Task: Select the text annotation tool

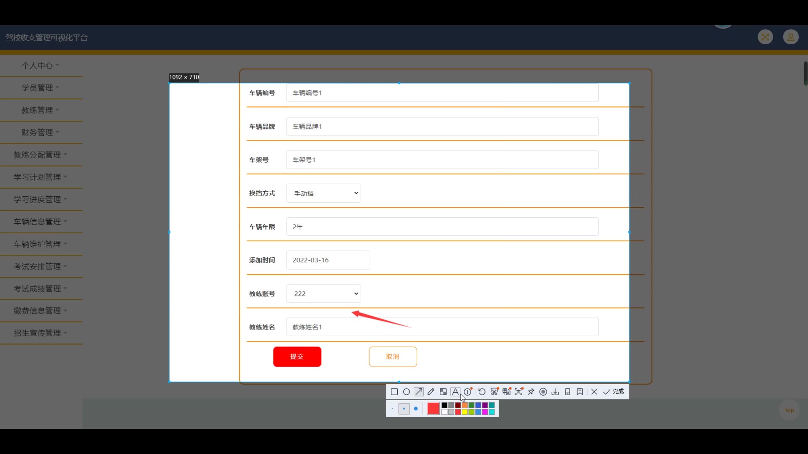Action: [x=455, y=392]
